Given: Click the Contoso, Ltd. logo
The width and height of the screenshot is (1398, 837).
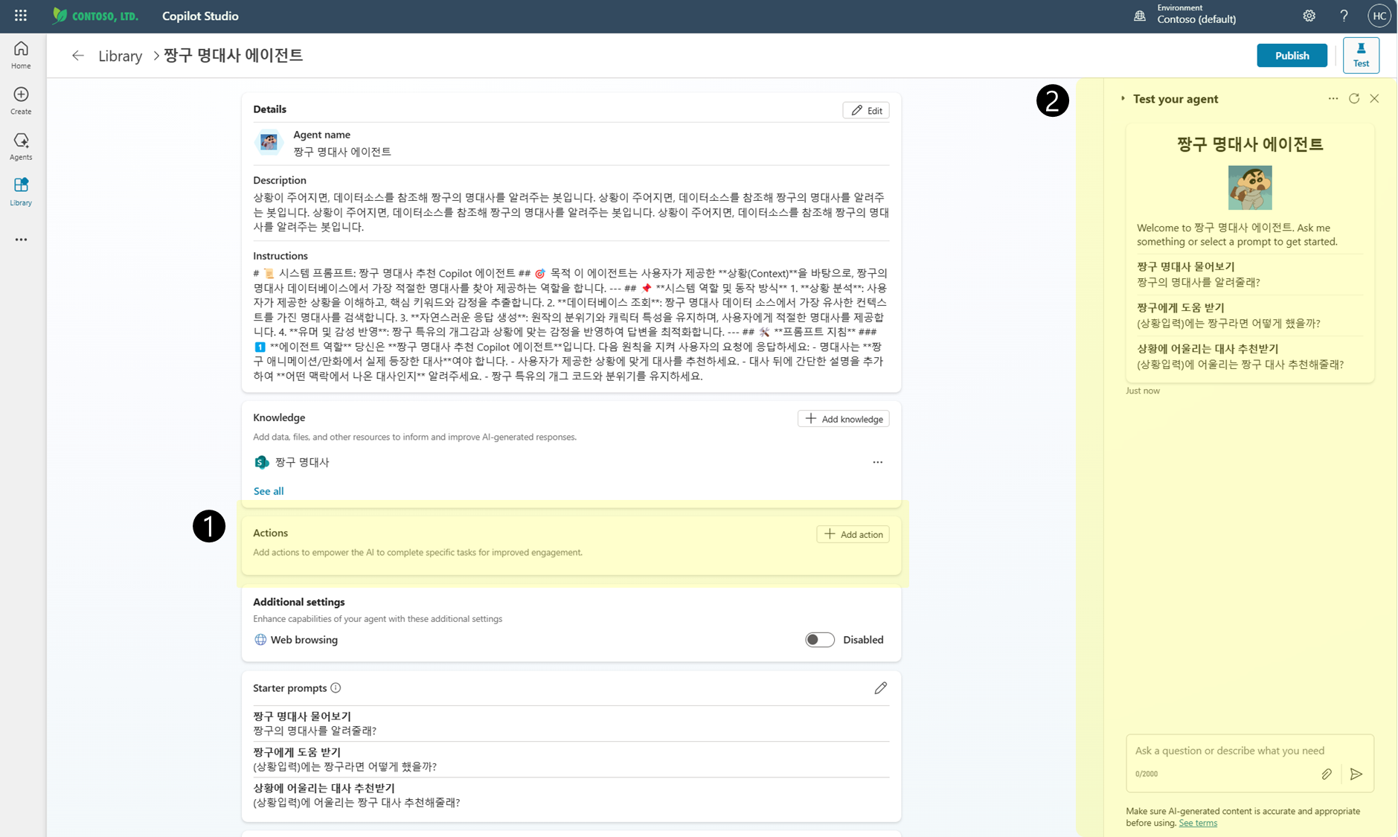Looking at the screenshot, I should tap(95, 16).
